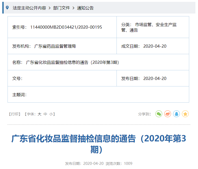
Task: Set font size to 小
Action: coord(51,114)
